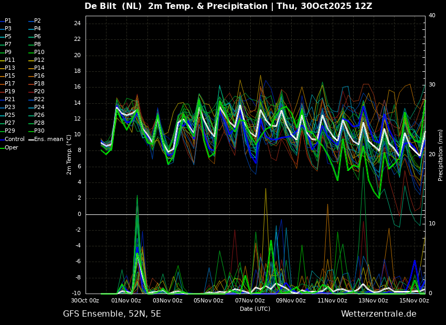Click the P24 legend entry
This screenshot has width=446, height=325.
point(36,107)
